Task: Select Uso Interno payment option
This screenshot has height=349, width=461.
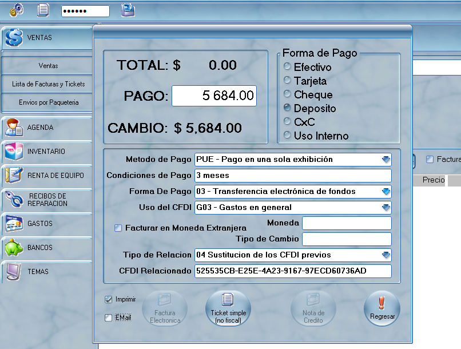Action: (x=287, y=135)
